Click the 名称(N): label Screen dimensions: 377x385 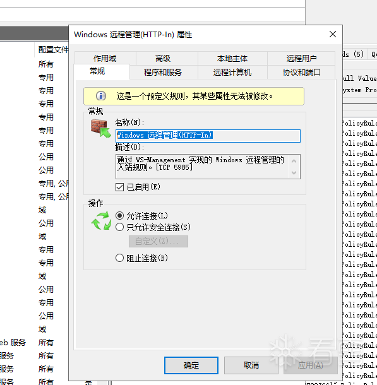pos(129,122)
